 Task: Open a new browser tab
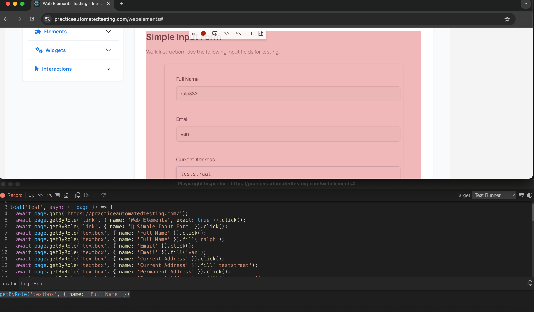coord(122,4)
